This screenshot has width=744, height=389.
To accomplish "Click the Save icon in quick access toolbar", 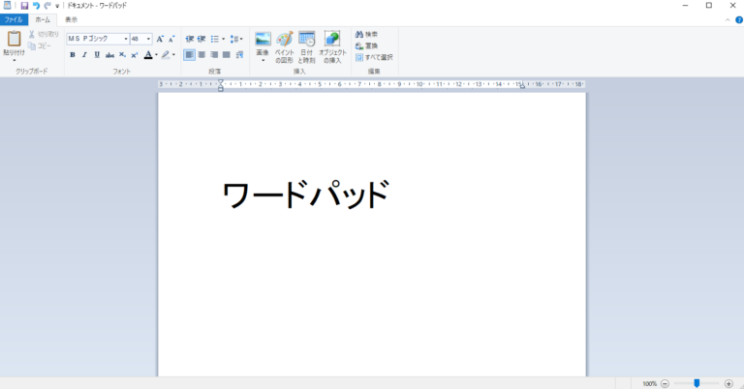I will (x=24, y=6).
